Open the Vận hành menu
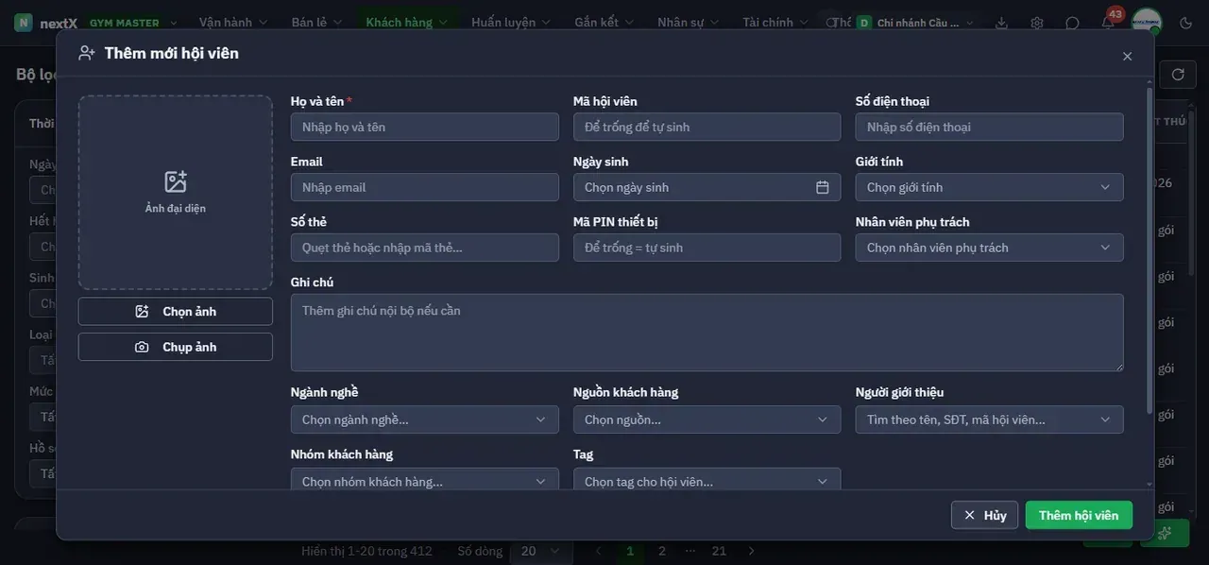 point(233,23)
